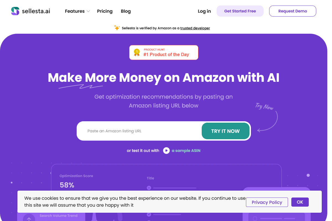Click the minus icon beside the Title bar
332x221 pixels.
pyautogui.click(x=149, y=188)
